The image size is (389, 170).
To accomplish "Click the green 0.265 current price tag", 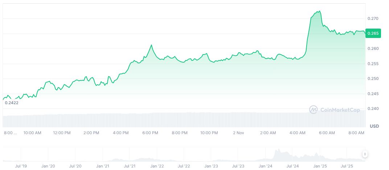I will [373, 33].
